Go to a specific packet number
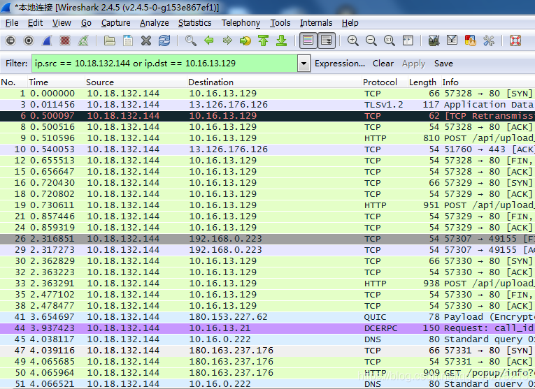This screenshot has width=535, height=389. point(245,41)
